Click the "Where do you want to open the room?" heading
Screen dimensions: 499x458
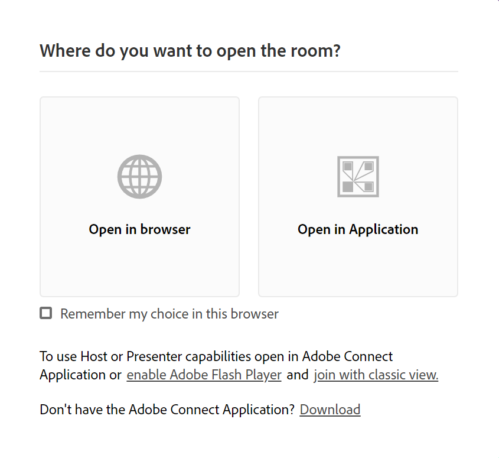pos(190,51)
